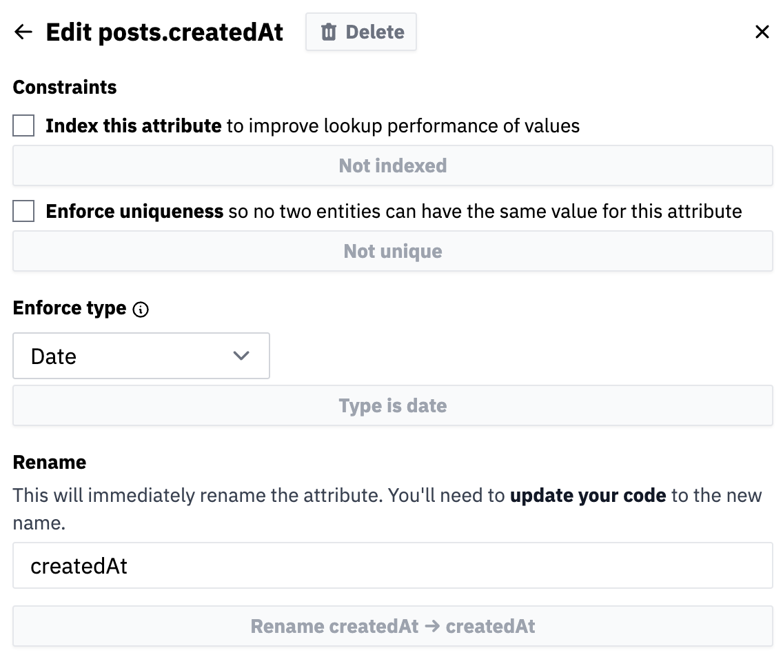Image resolution: width=783 pixels, height=666 pixels.
Task: Click the trash can icon
Action: [x=329, y=32]
